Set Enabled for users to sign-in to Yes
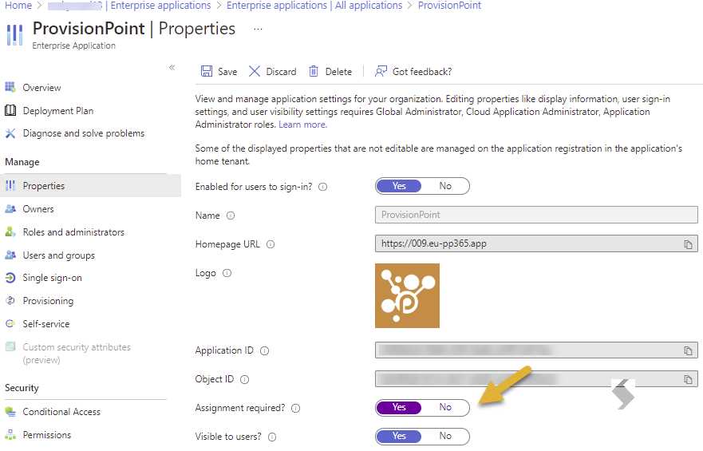 [x=399, y=186]
